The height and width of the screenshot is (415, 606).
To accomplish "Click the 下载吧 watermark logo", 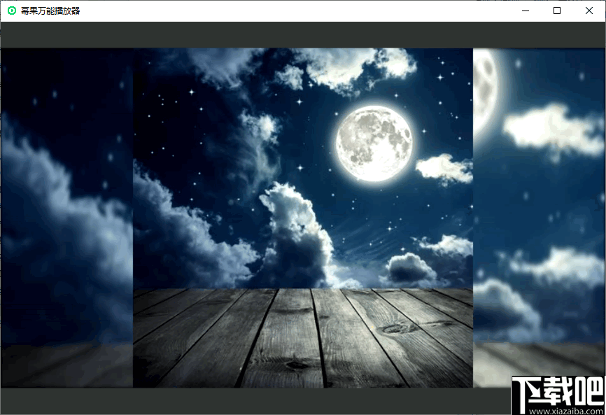I will [558, 392].
